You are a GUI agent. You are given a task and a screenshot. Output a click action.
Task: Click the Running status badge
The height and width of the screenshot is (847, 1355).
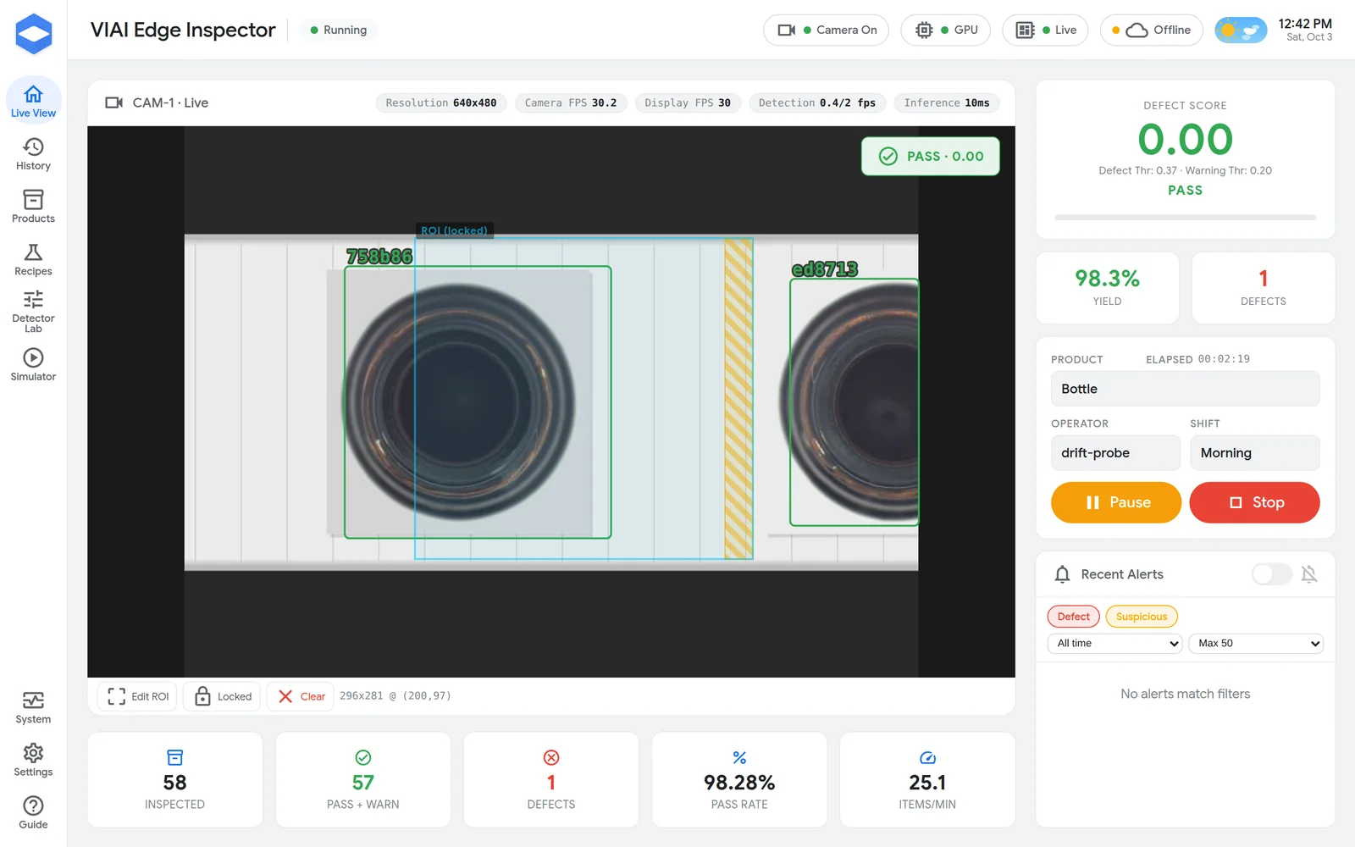[x=338, y=30]
